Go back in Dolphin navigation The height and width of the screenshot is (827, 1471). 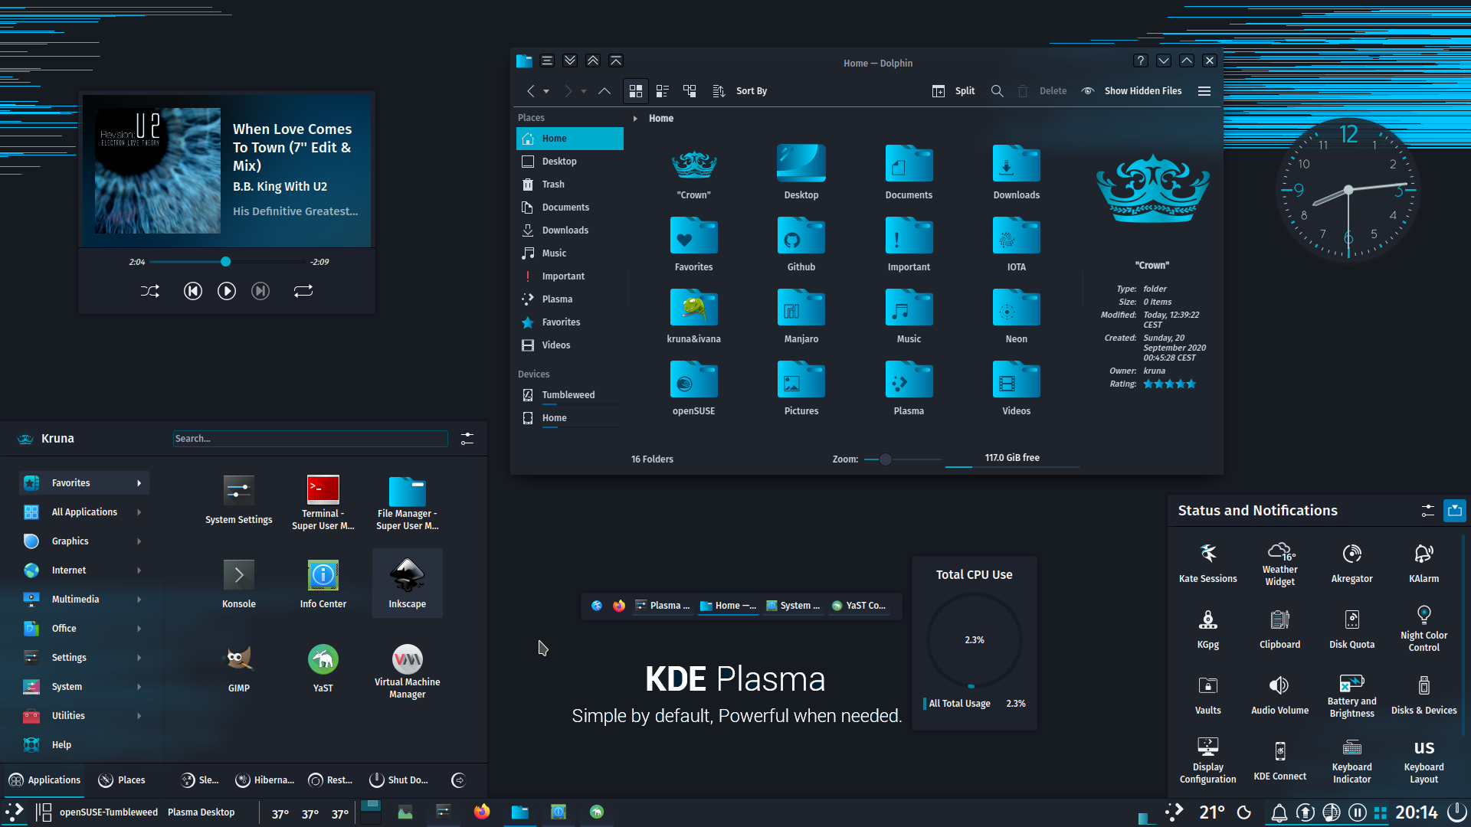pos(530,91)
